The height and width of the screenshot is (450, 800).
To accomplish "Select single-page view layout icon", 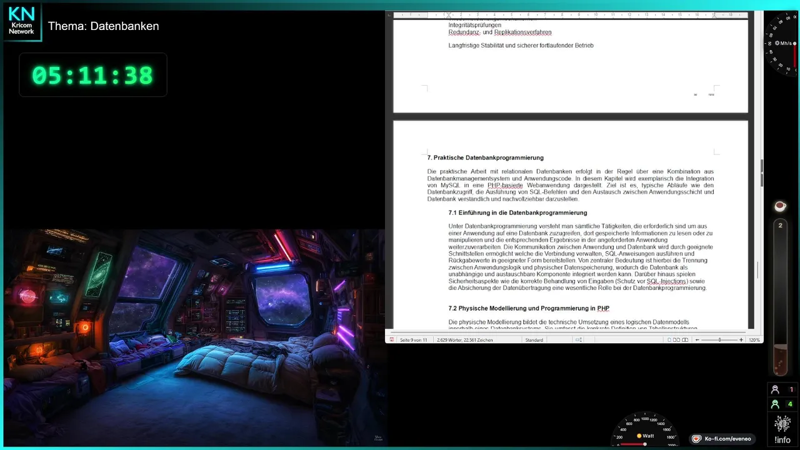I will tap(669, 340).
